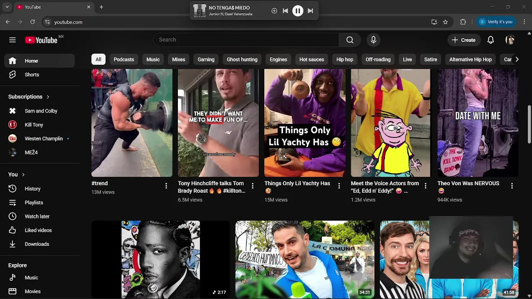Select the Music filter chip
The height and width of the screenshot is (299, 532).
coord(153,59)
